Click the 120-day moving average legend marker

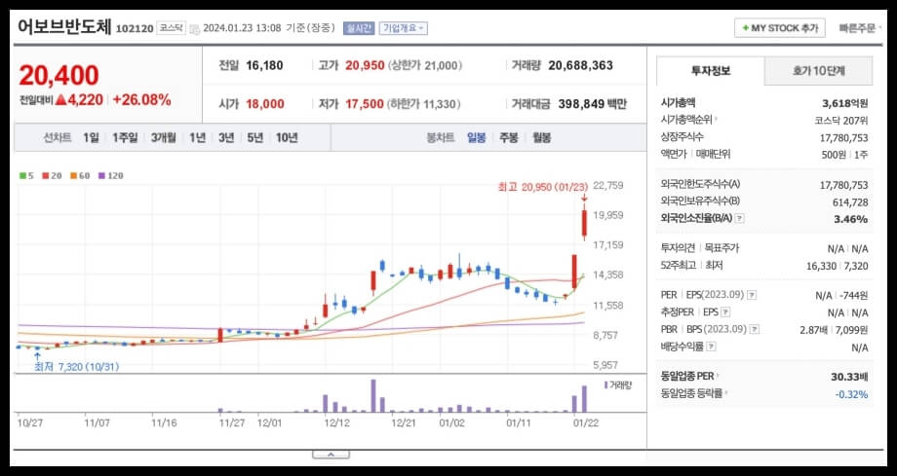[x=101, y=176]
